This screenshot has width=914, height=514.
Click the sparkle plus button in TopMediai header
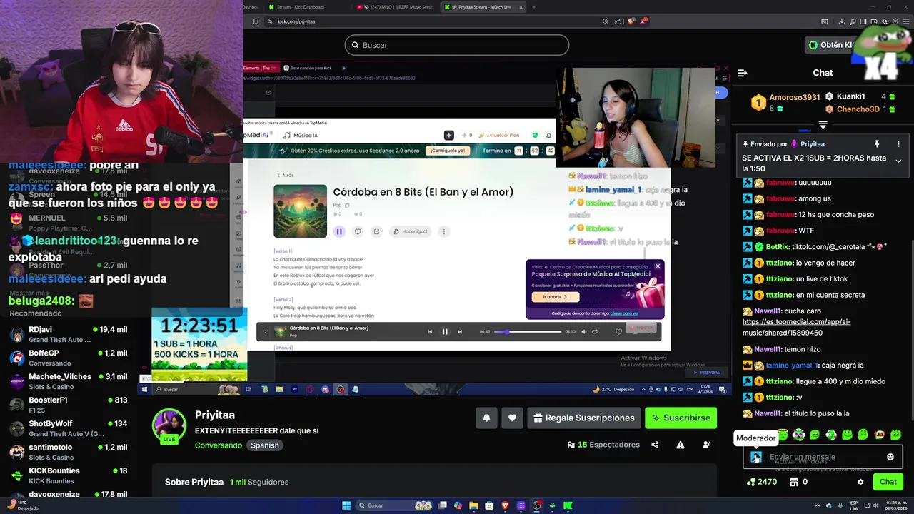(448, 135)
